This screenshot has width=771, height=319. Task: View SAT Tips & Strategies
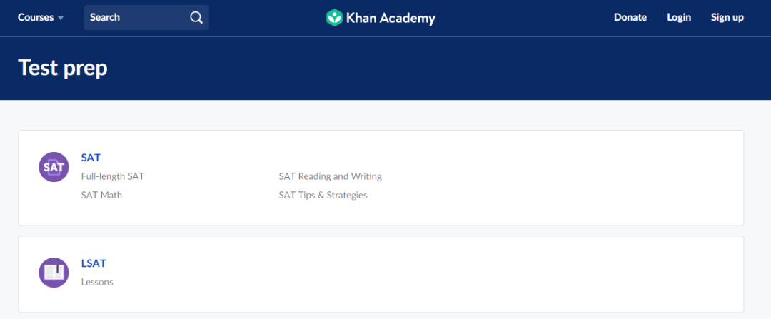[x=323, y=195]
